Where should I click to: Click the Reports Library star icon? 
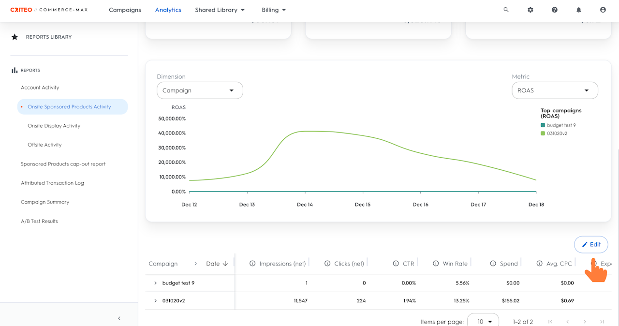(15, 37)
